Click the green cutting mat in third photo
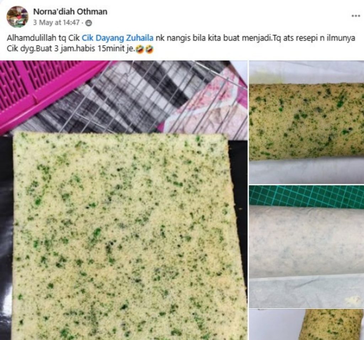The width and height of the screenshot is (364, 340). 307,195
